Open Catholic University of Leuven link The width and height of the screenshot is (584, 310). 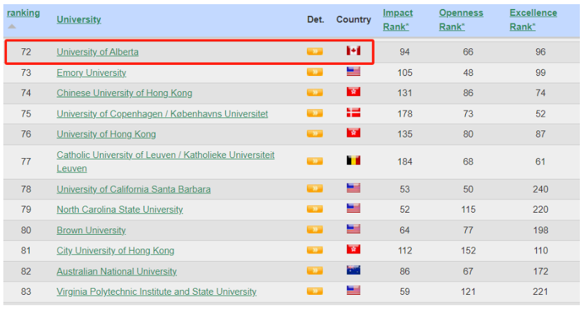coord(165,162)
